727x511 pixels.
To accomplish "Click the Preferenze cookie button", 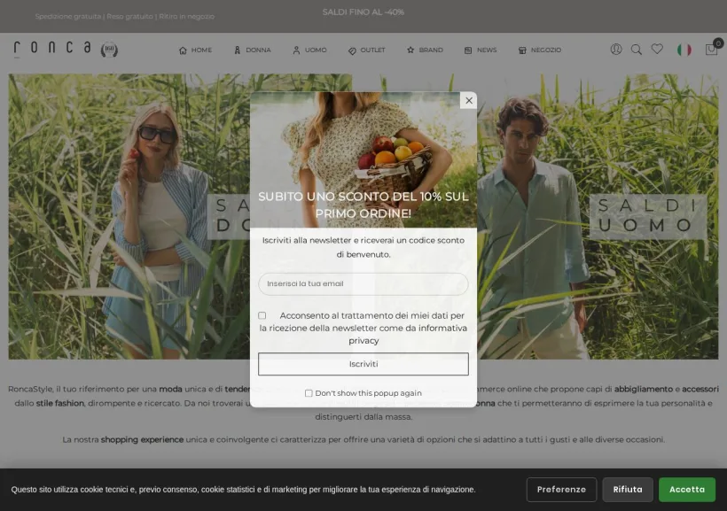I will coord(561,489).
